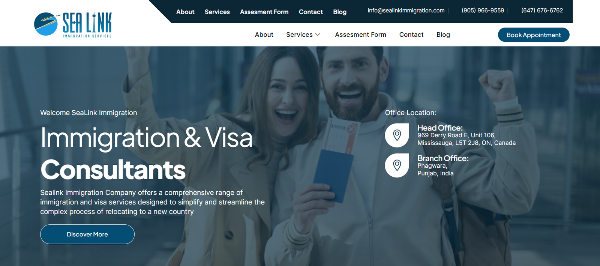The height and width of the screenshot is (266, 600).
Task: Open Services in the dark top bar
Action: (217, 12)
